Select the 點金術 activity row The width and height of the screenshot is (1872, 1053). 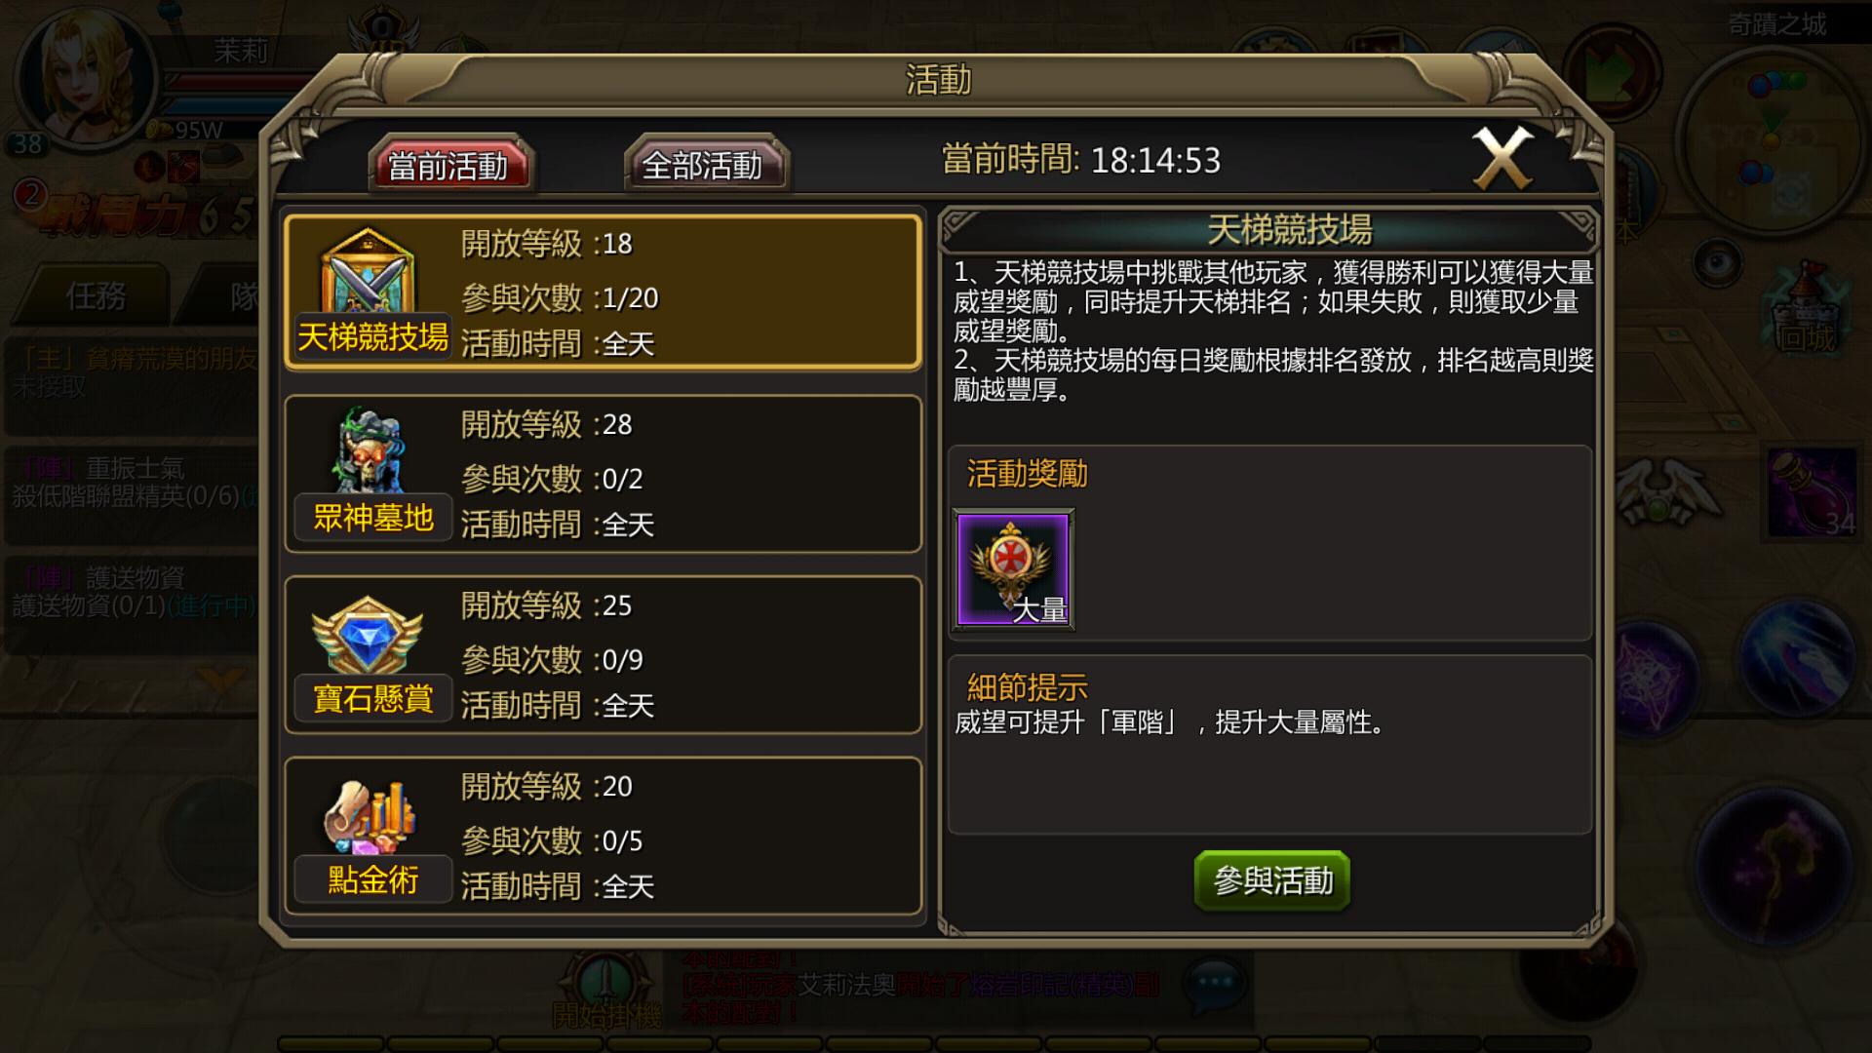tap(604, 837)
